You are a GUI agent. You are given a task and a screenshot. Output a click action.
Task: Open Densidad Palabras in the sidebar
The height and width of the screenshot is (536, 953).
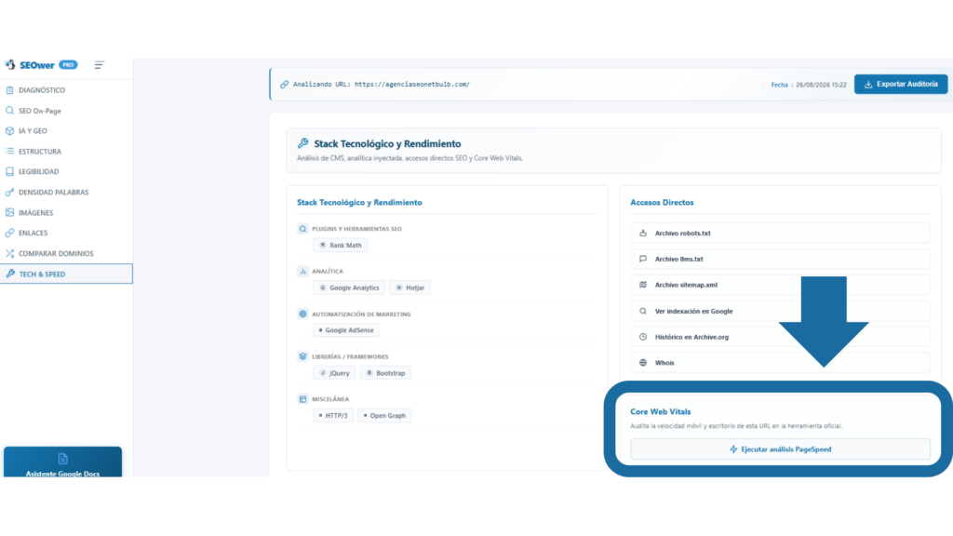[x=66, y=192]
